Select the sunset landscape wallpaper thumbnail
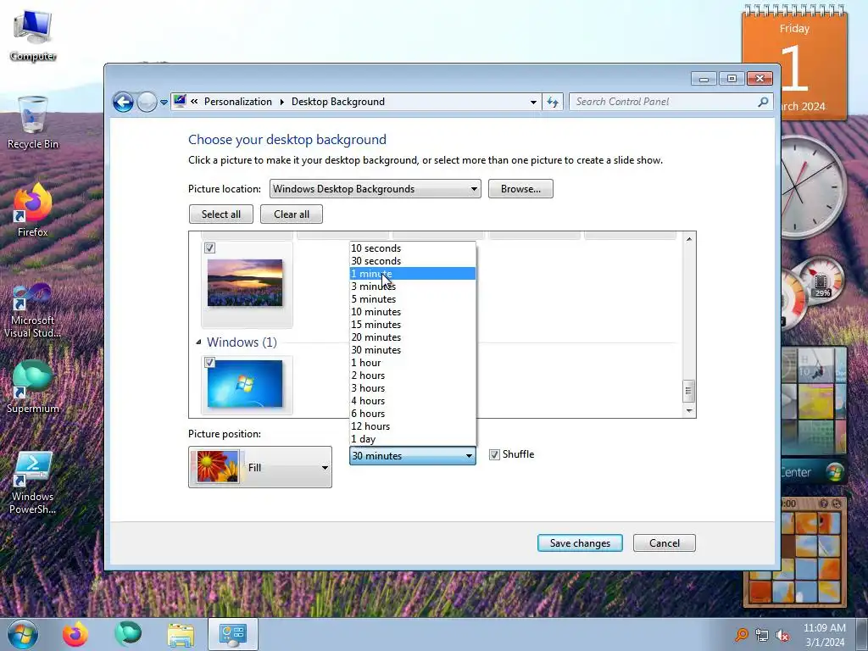Screen dimensions: 868x651 [x=245, y=283]
